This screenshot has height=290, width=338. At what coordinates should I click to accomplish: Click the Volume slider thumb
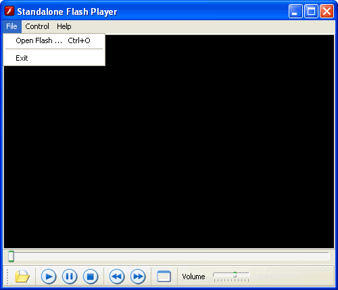235,274
